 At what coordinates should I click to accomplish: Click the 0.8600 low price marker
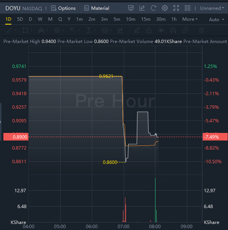pos(110,162)
